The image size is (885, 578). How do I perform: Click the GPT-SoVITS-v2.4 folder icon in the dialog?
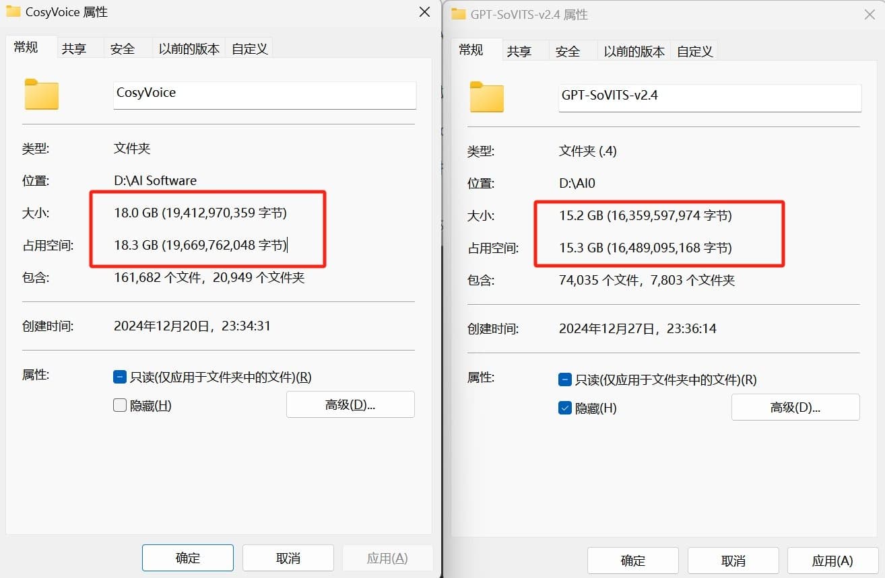coord(486,98)
